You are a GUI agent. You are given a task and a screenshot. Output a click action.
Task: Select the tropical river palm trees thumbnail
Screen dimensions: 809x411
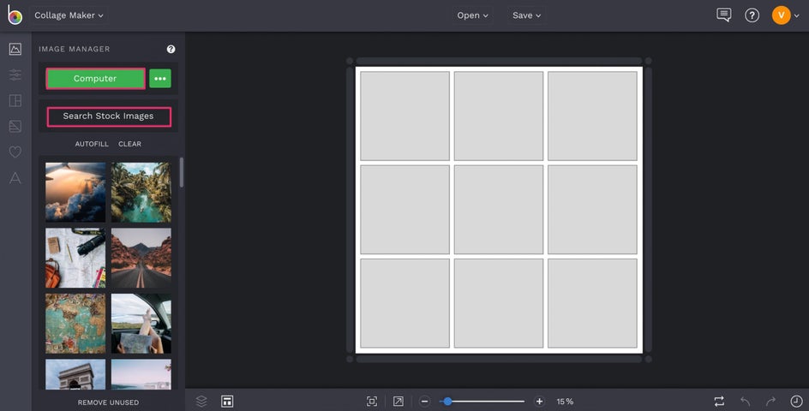pos(141,193)
